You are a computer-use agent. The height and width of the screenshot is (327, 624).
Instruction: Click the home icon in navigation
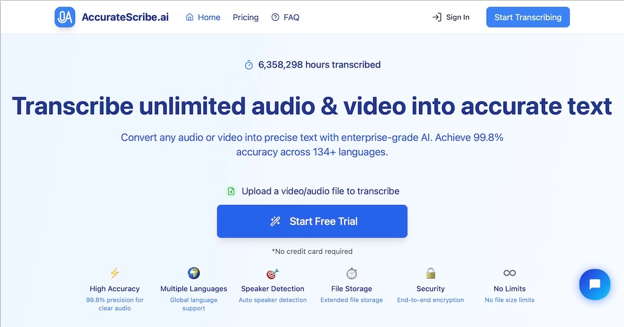coord(189,17)
